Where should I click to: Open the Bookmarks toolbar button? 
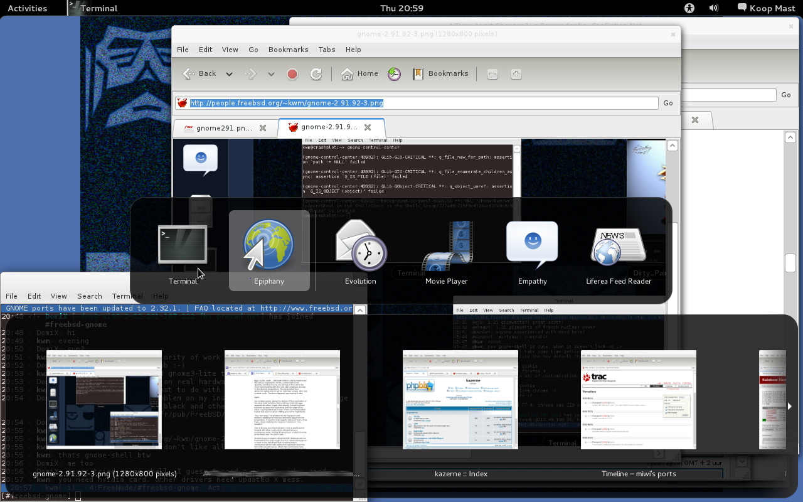click(x=440, y=74)
